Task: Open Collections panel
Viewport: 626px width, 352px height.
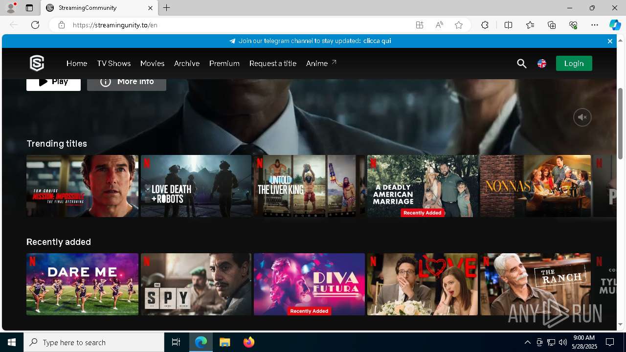Action: pos(552,25)
